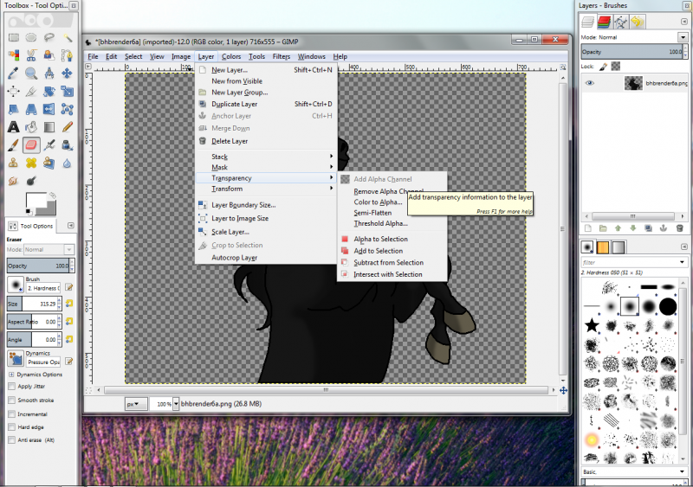Click new layer icon at Layers panel bottom

click(x=588, y=228)
